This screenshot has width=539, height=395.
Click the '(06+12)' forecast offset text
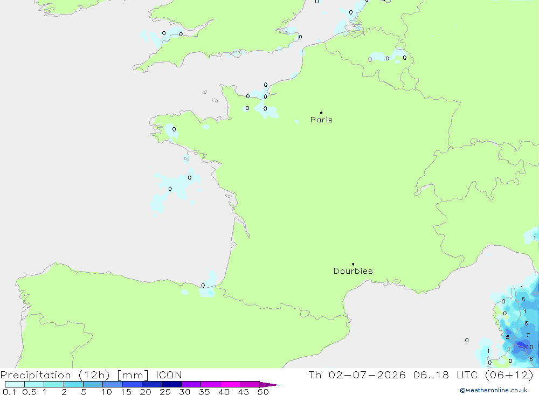pyautogui.click(x=509, y=375)
